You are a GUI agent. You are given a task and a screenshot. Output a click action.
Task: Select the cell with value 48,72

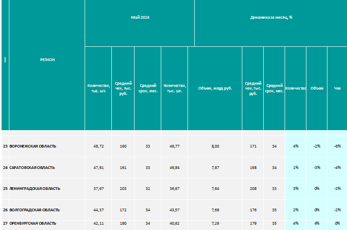[98, 146]
